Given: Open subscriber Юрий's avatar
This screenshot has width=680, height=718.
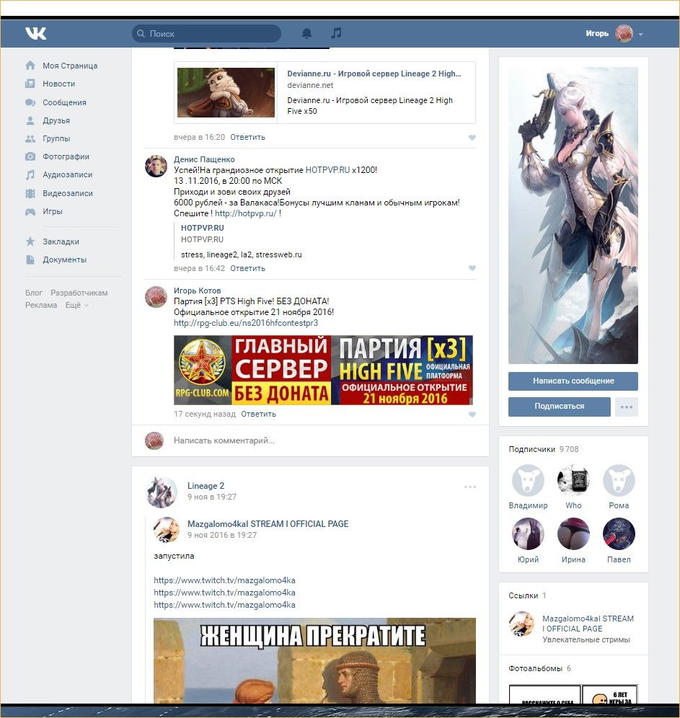Looking at the screenshot, I should tap(528, 534).
